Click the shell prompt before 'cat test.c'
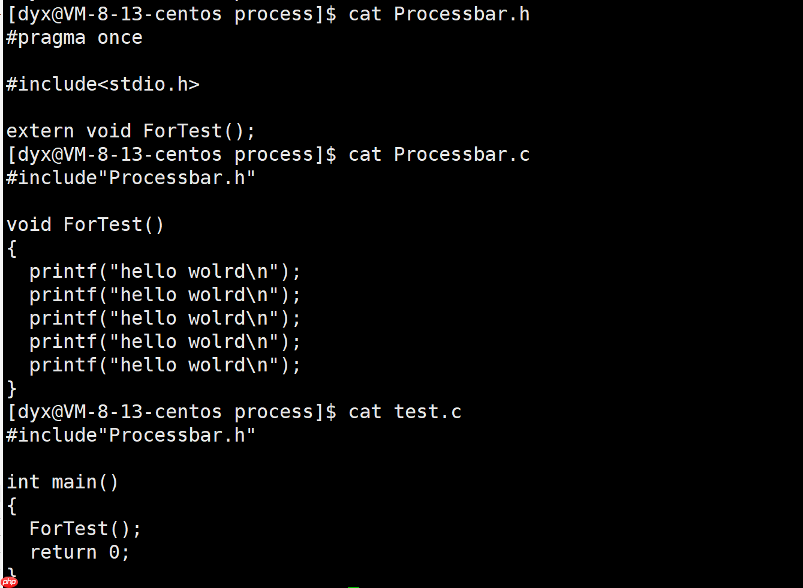Image resolution: width=803 pixels, height=588 pixels. (172, 412)
